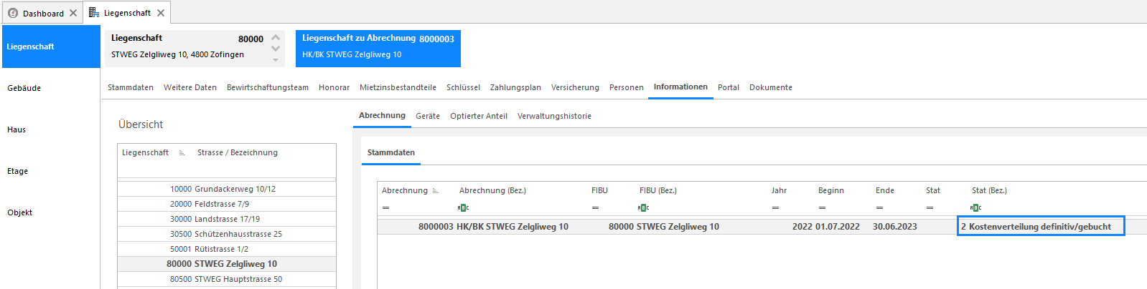Select row 30000 Landstrasse 17/19
This screenshot has height=289, width=1147.
click(x=227, y=219)
